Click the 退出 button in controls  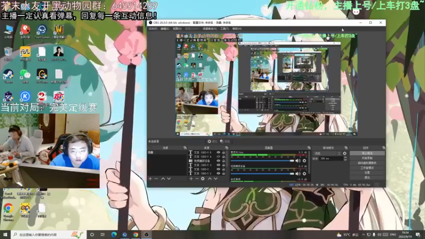(367, 177)
